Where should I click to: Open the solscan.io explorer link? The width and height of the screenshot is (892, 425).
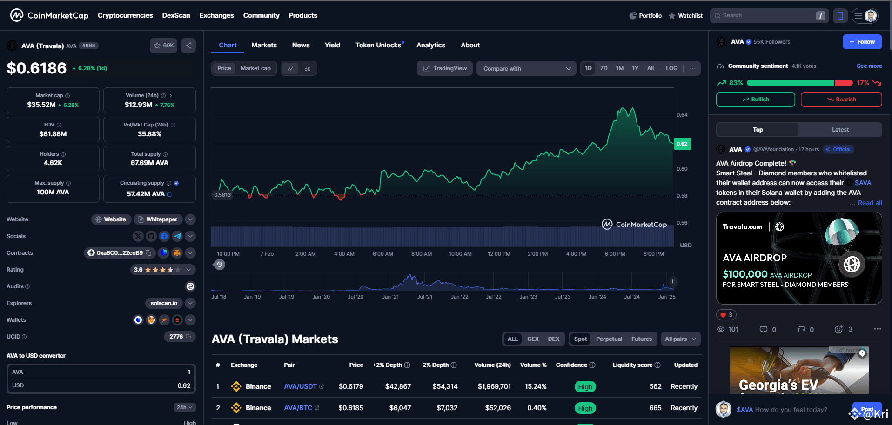[163, 303]
